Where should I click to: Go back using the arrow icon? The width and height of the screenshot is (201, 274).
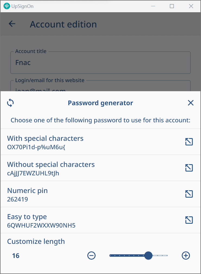coord(12,24)
